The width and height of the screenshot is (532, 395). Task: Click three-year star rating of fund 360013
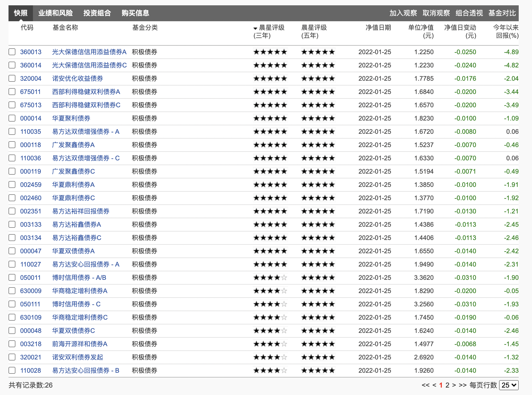[270, 52]
